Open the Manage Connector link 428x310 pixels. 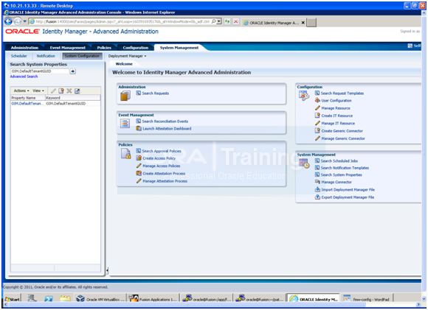tap(336, 182)
